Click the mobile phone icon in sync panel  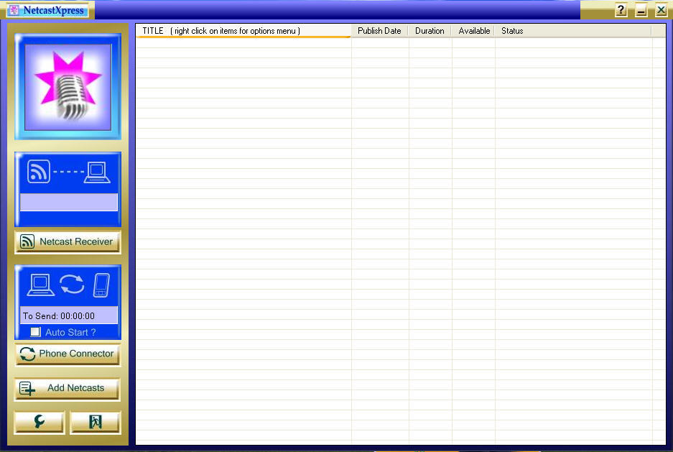tap(102, 285)
